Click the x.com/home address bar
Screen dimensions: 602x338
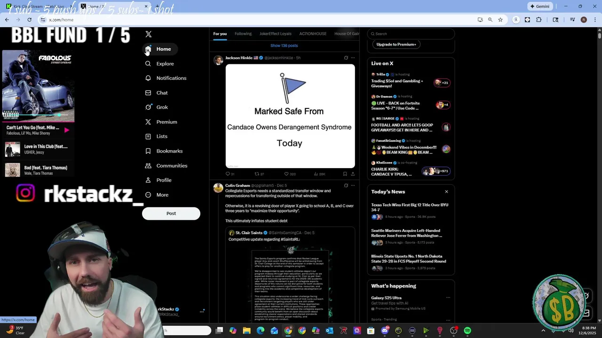254,20
